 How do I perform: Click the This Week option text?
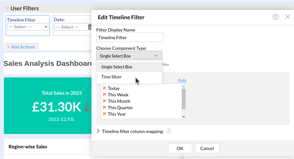pyautogui.click(x=118, y=95)
